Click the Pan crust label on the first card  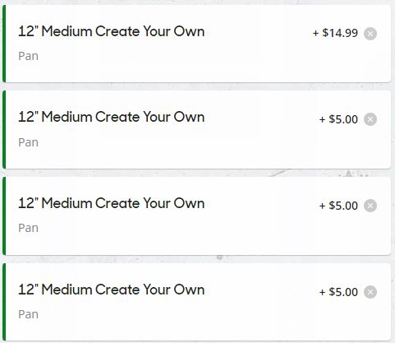pyautogui.click(x=28, y=56)
